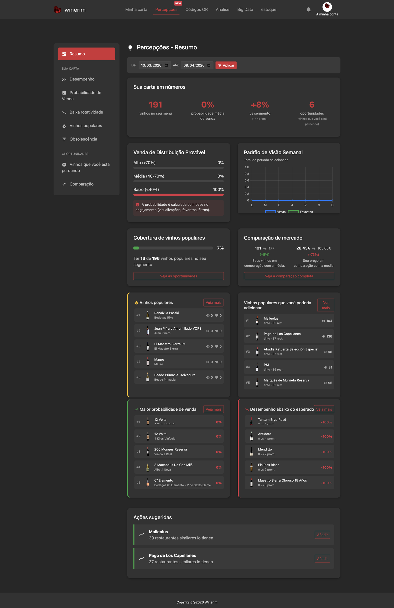Click Veja a comparação completa button

289,276
